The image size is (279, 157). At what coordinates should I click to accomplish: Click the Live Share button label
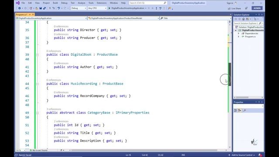[x=236, y=8]
